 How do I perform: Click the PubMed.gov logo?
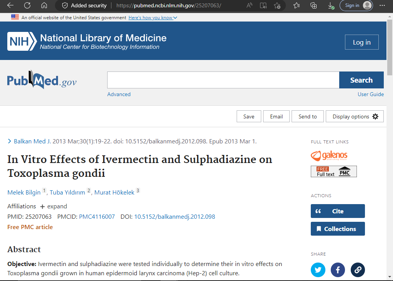pos(42,80)
